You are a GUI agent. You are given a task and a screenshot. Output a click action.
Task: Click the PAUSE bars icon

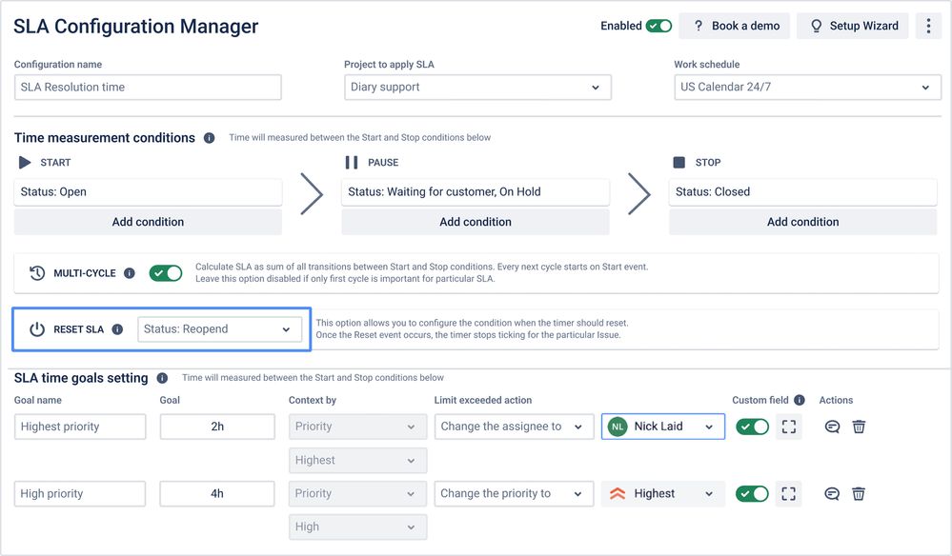[x=352, y=163]
